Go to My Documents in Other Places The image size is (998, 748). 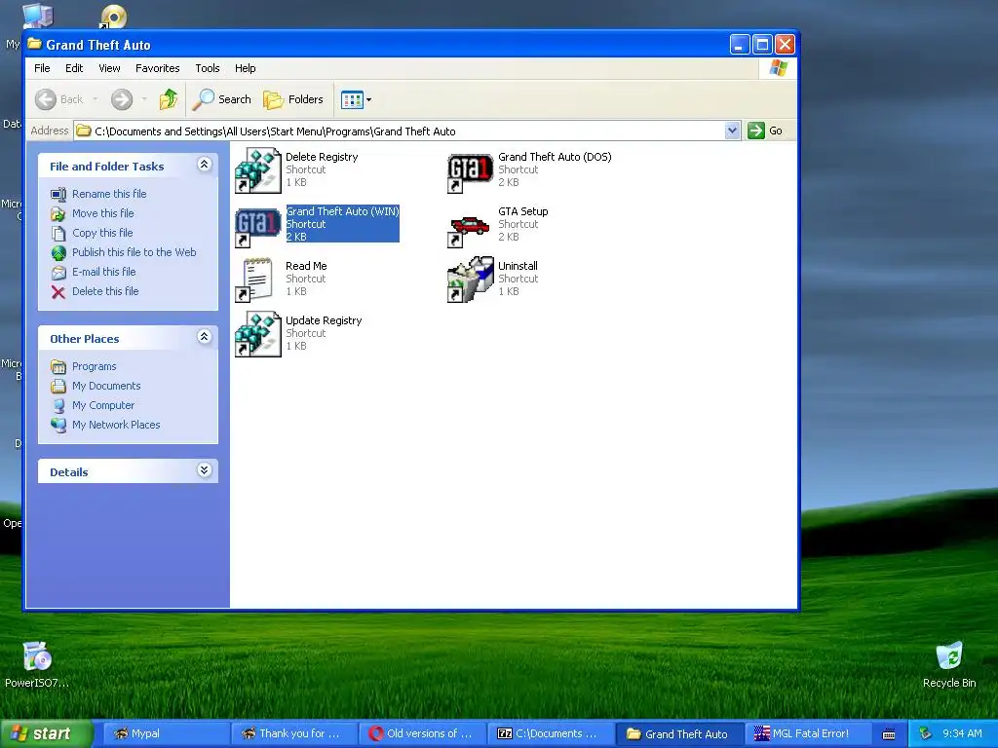105,386
